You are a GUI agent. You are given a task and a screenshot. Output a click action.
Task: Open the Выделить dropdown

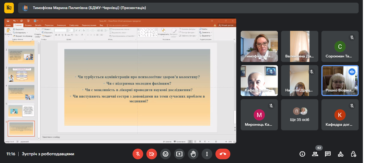tap(205, 36)
